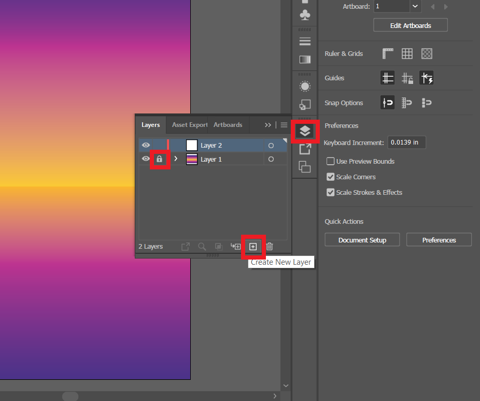Open the Layers panel menu
This screenshot has width=480, height=401.
click(x=283, y=125)
